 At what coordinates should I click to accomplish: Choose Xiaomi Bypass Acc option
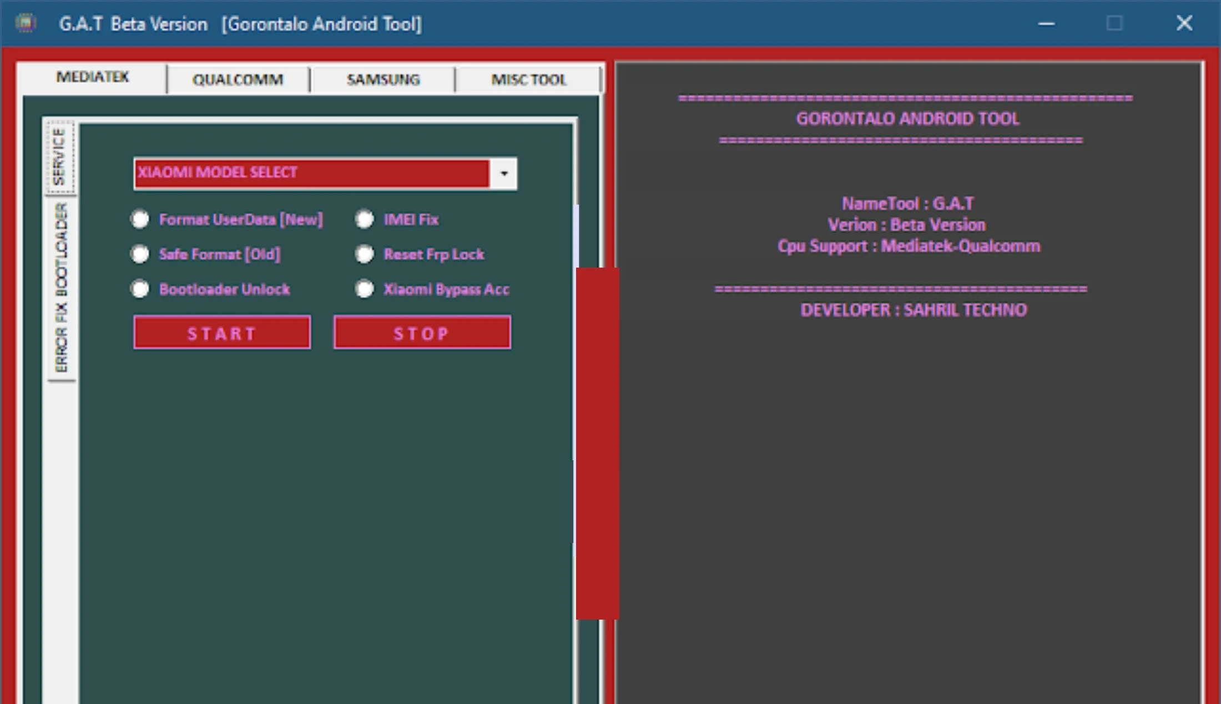(x=365, y=289)
